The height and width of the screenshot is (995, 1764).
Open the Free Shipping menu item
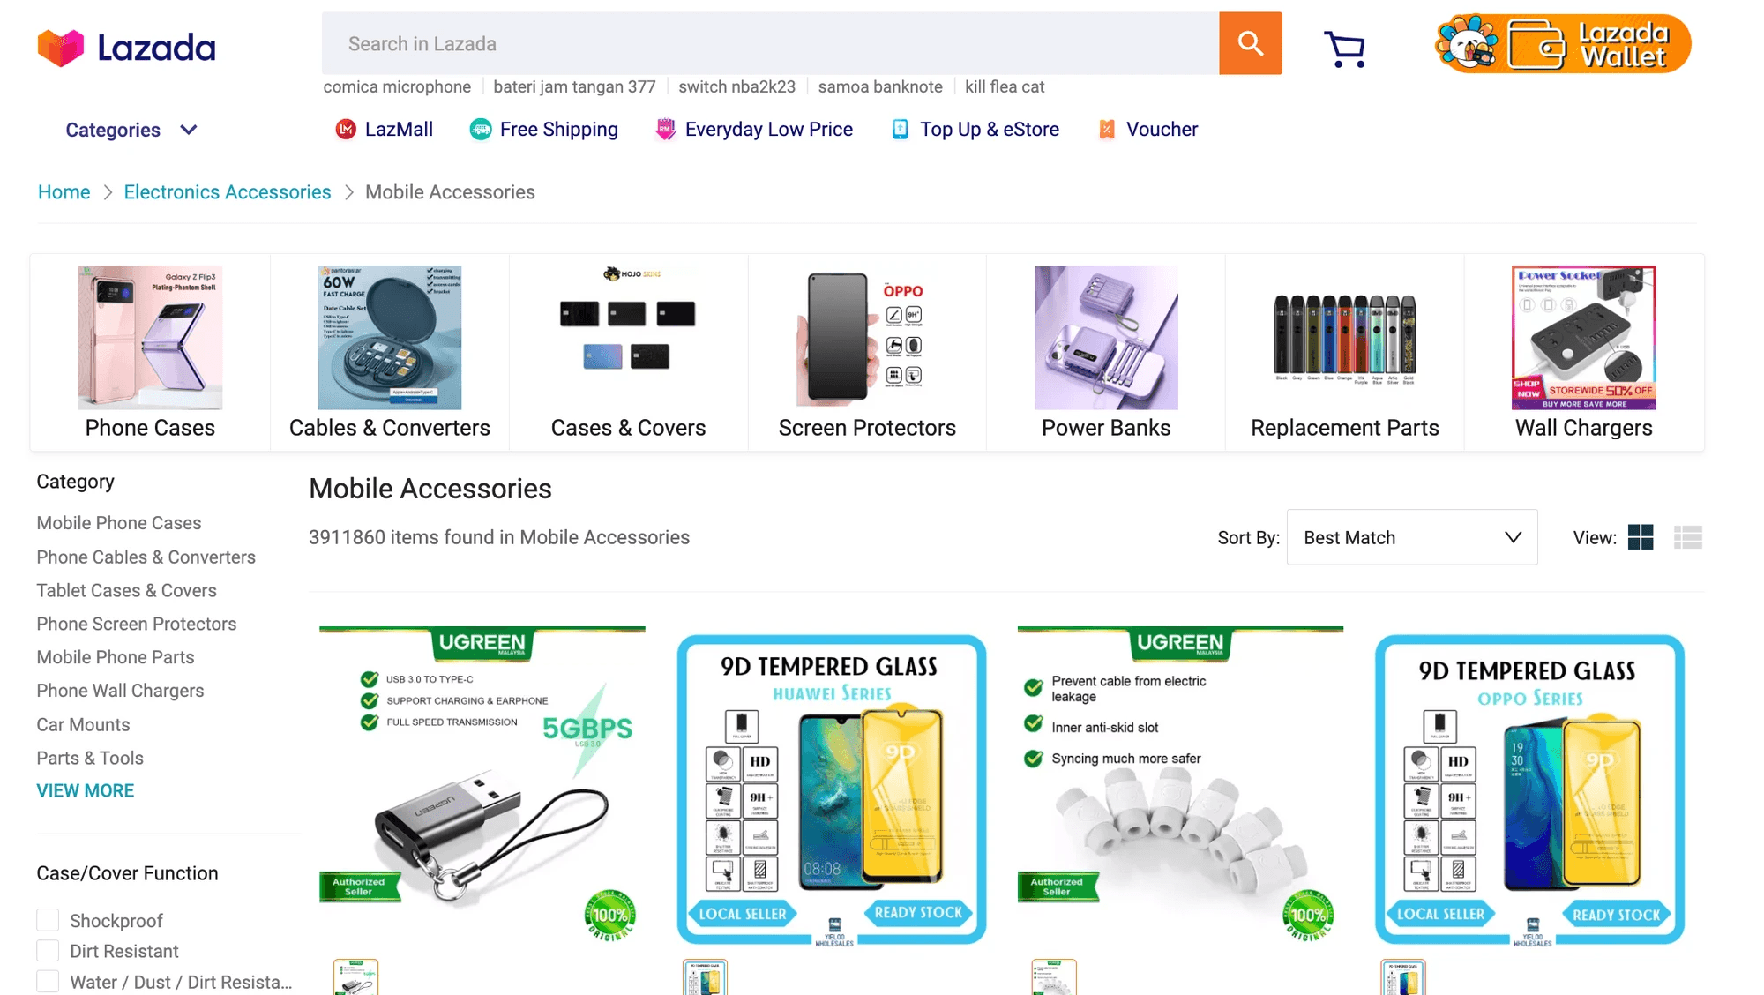tap(543, 130)
